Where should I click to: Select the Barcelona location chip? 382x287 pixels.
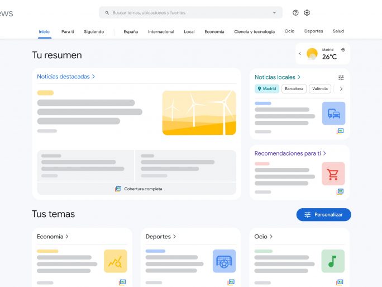coord(294,88)
